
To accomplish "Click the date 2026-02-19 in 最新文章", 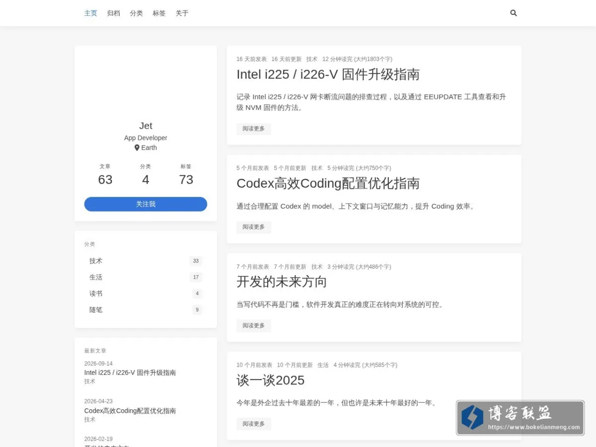I will 98,439.
